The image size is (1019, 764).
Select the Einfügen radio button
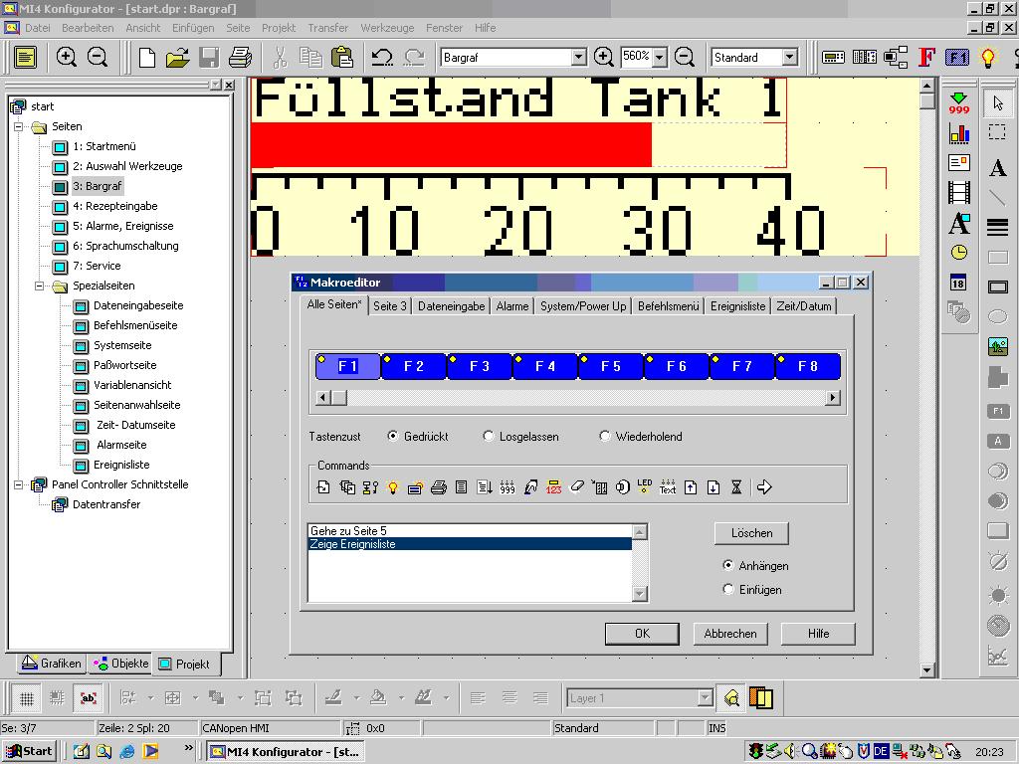click(x=727, y=589)
